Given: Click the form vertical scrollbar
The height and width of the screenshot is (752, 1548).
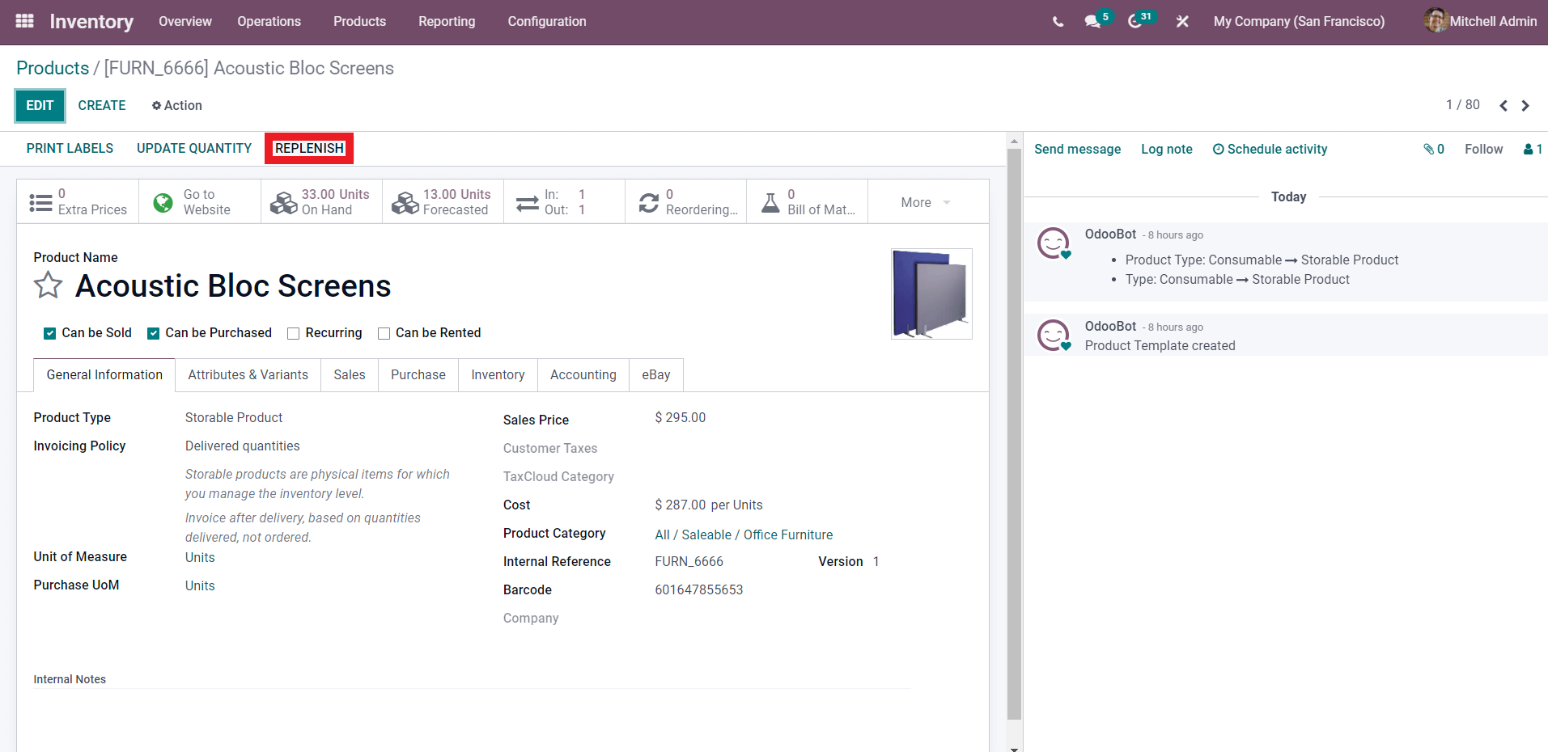Looking at the screenshot, I should [1014, 435].
